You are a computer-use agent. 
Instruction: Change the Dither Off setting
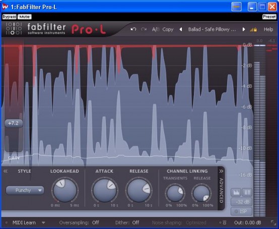136,222
